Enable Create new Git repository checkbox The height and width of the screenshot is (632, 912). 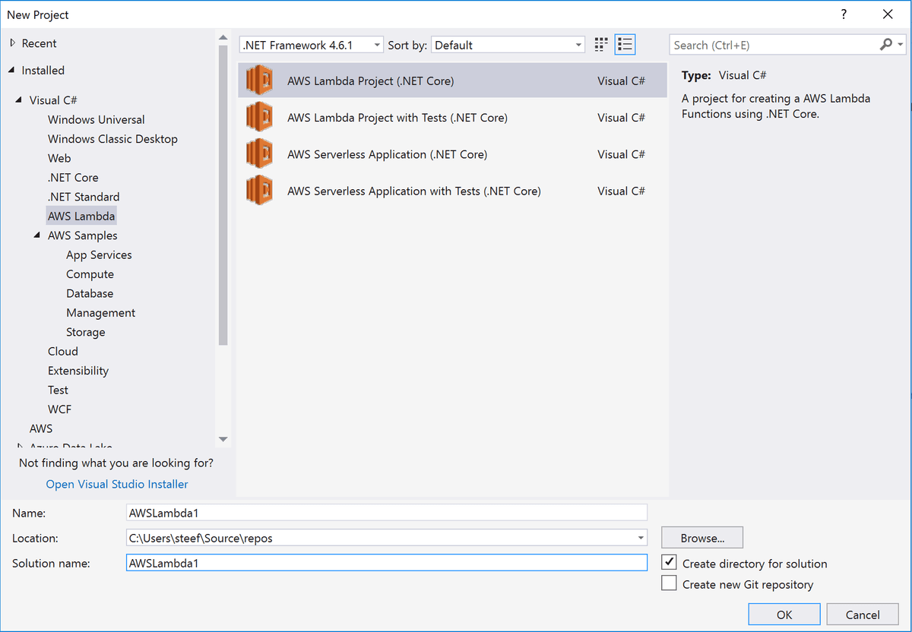pos(669,583)
